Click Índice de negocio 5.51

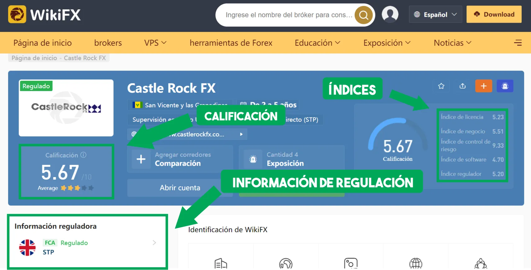[x=472, y=131]
